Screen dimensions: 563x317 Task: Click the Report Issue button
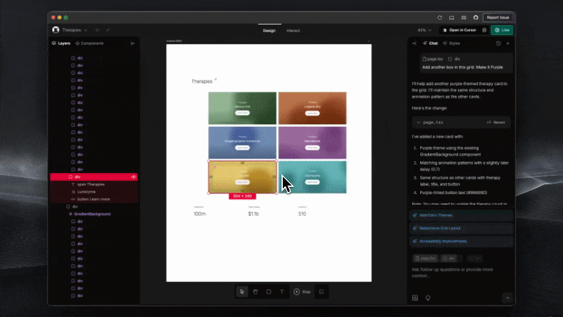click(x=499, y=17)
